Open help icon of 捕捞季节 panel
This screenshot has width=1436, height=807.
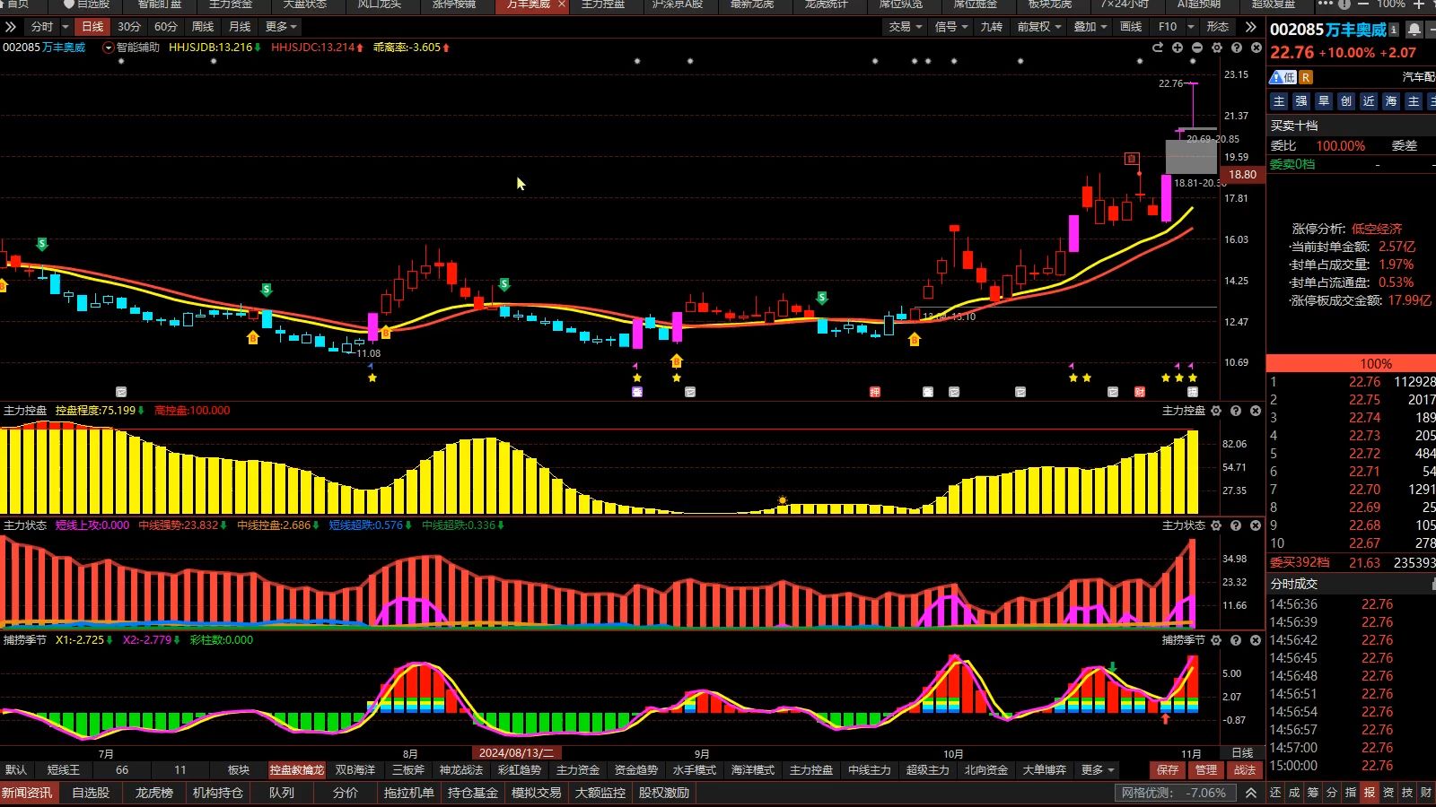click(1236, 640)
